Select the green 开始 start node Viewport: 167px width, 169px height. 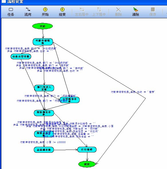pos(42,26)
